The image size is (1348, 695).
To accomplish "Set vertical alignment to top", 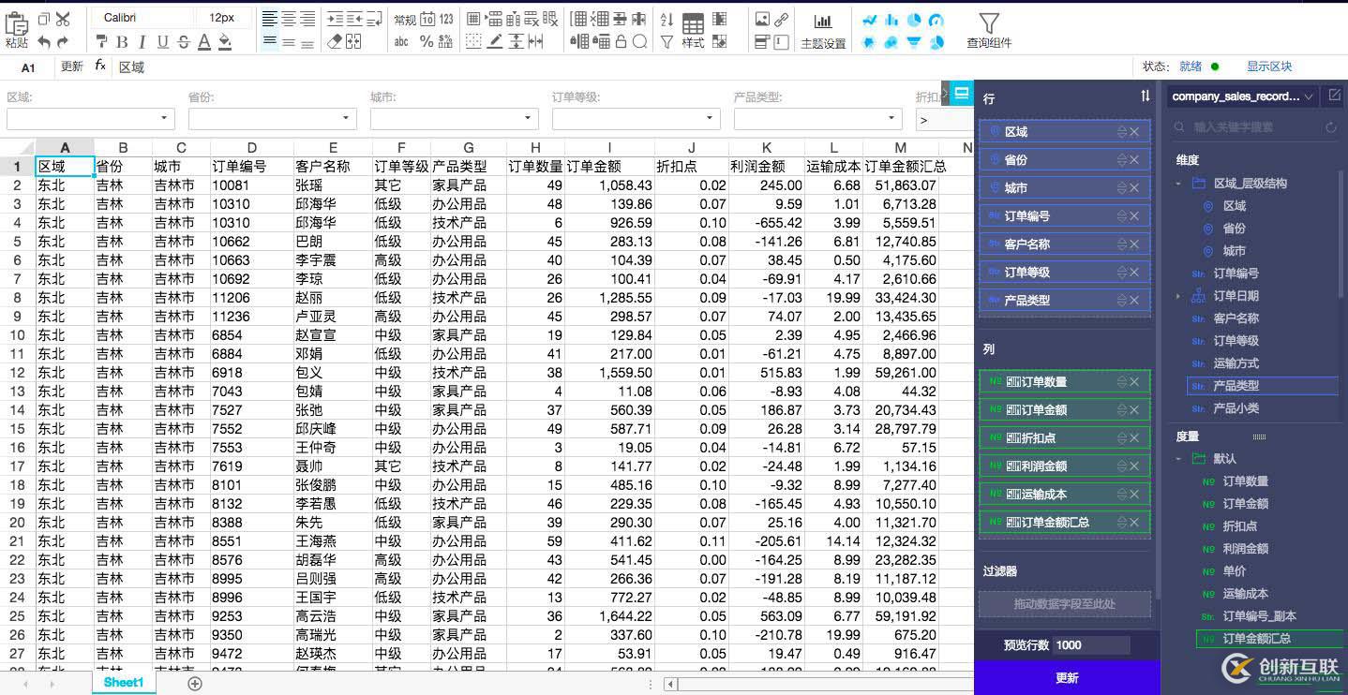I will [270, 41].
